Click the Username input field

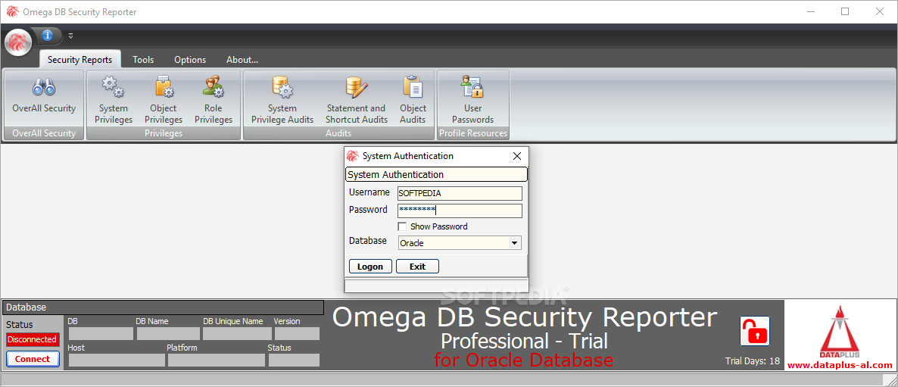coord(460,194)
